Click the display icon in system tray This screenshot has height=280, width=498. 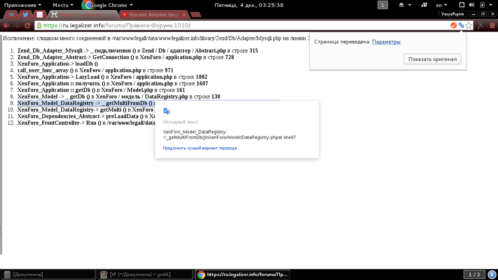pyautogui.click(x=461, y=5)
